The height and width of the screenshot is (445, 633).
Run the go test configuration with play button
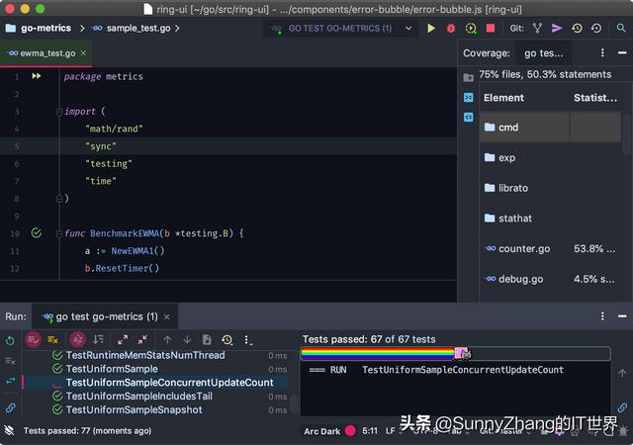point(431,29)
